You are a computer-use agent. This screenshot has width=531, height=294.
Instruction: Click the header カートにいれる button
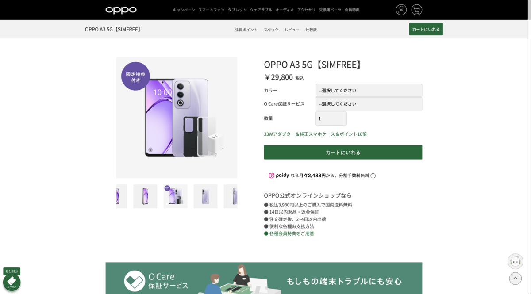426,29
